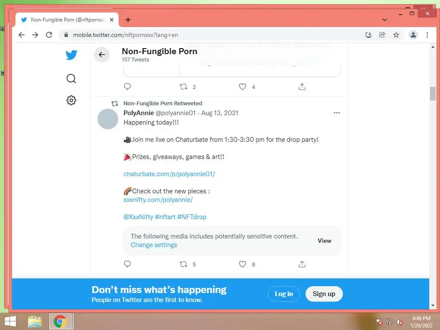Click the Sign up button
Screen dimensions: 440x330
pyautogui.click(x=324, y=294)
